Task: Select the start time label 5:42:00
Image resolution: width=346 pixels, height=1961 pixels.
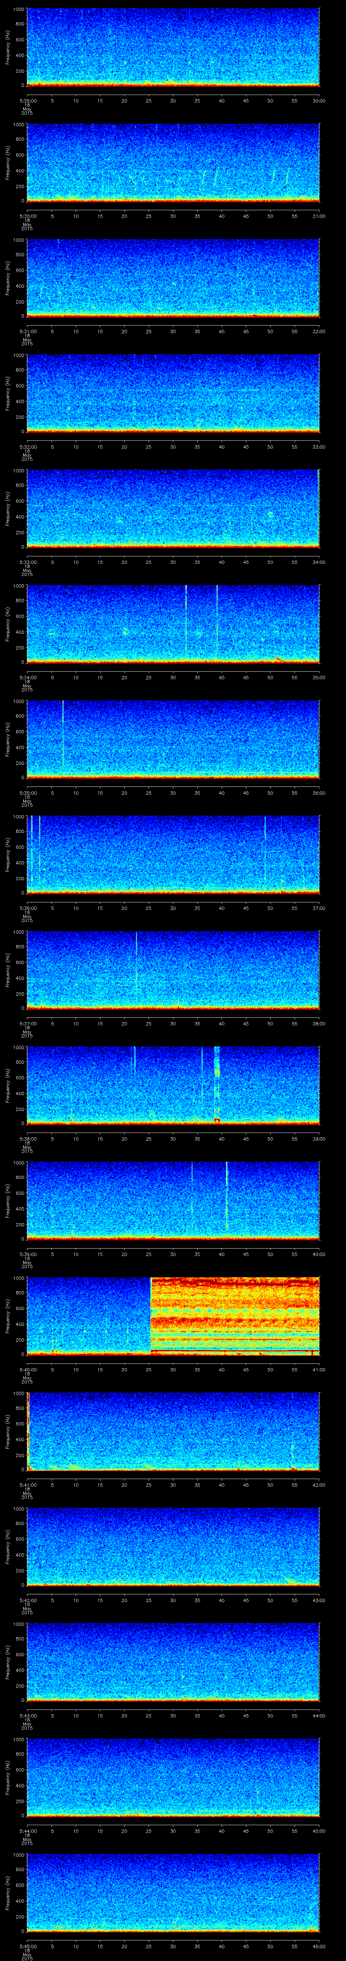Action: [x=27, y=1600]
